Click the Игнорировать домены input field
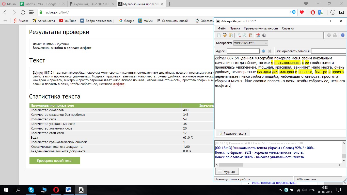Screen dimensions: 347x195 click(328, 51)
